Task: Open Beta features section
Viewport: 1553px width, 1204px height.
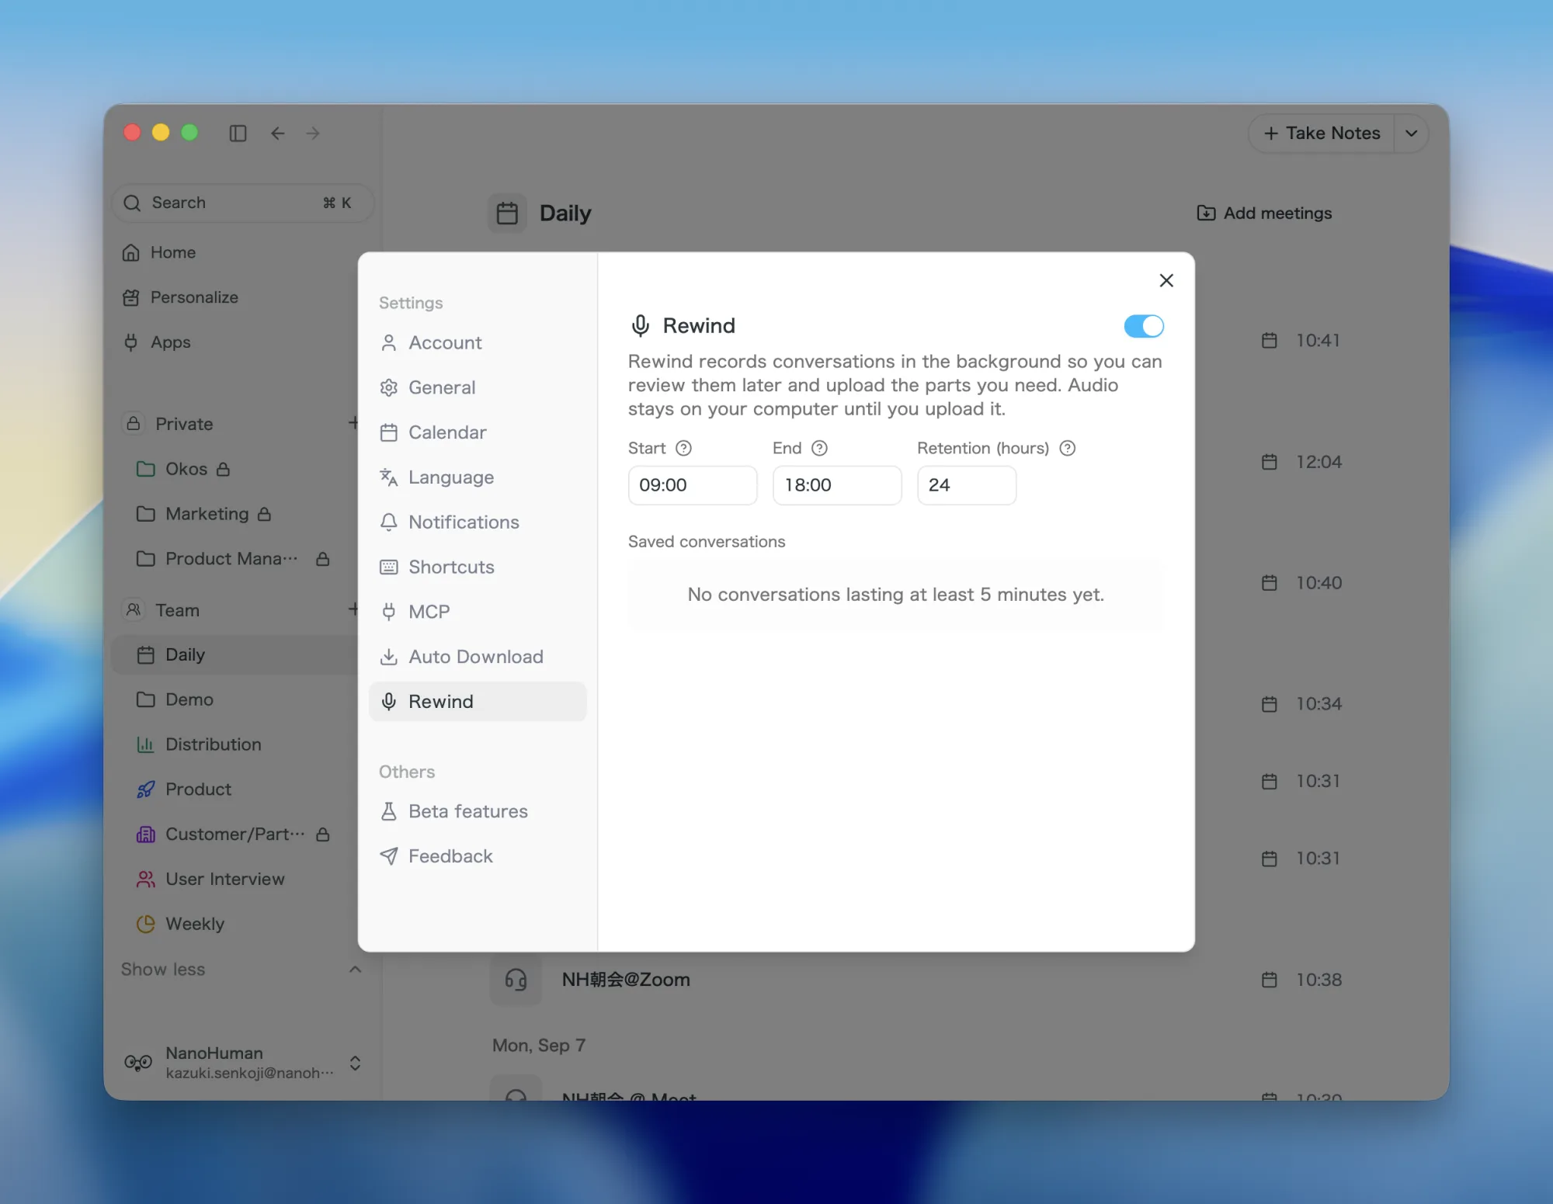Action: pos(477,811)
